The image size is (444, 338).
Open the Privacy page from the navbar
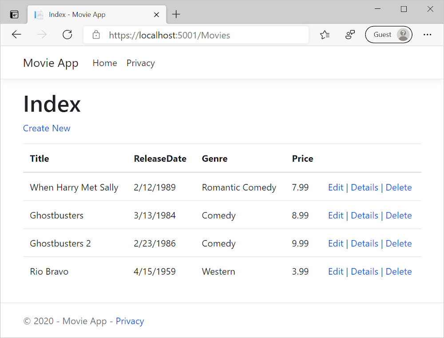coord(140,63)
